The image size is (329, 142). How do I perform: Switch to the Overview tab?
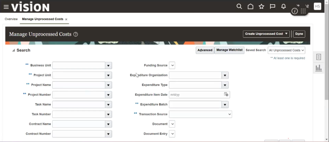pos(11,19)
